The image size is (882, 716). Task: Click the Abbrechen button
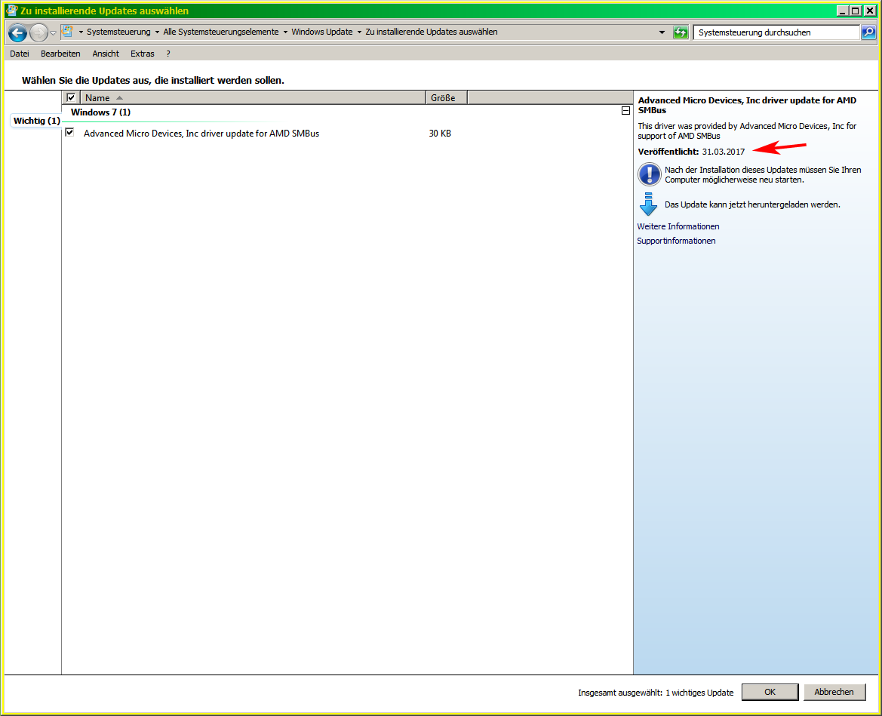click(834, 692)
